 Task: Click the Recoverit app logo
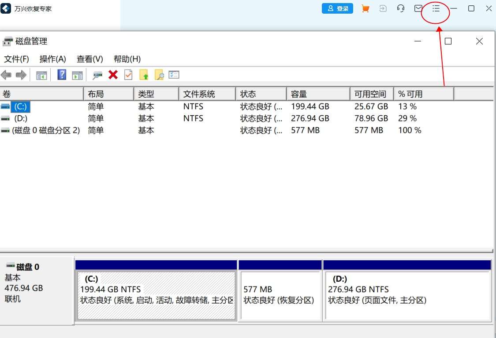[6, 8]
